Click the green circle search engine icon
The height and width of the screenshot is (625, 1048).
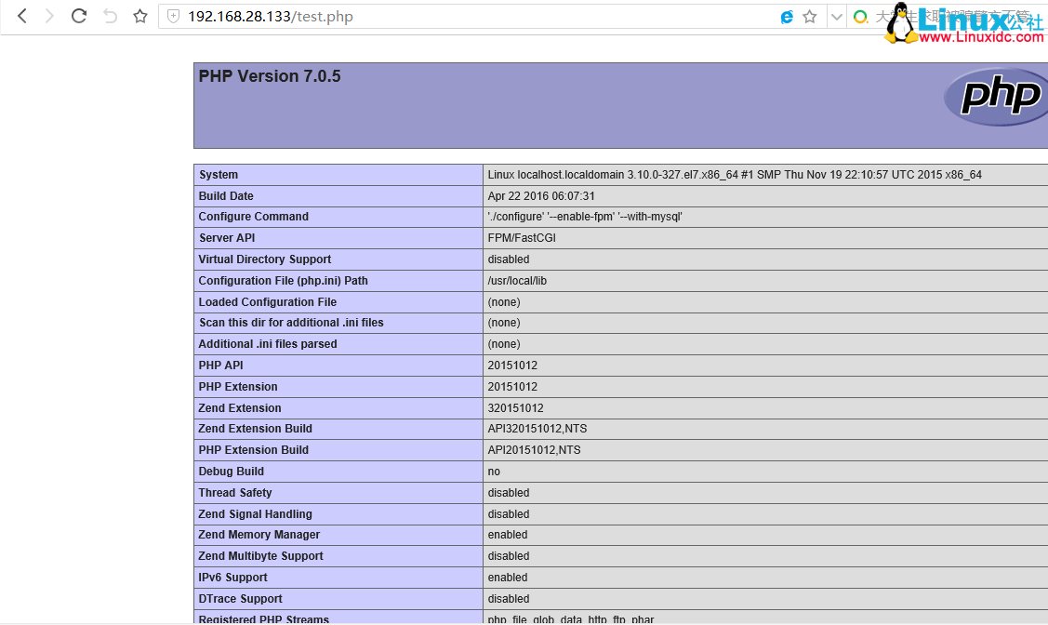tap(860, 17)
